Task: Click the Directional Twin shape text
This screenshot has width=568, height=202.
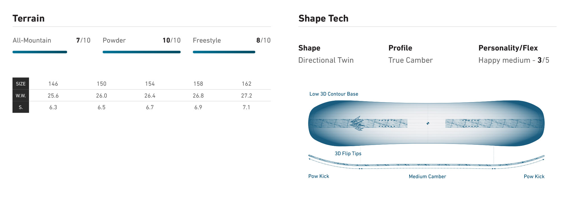Action: 326,60
